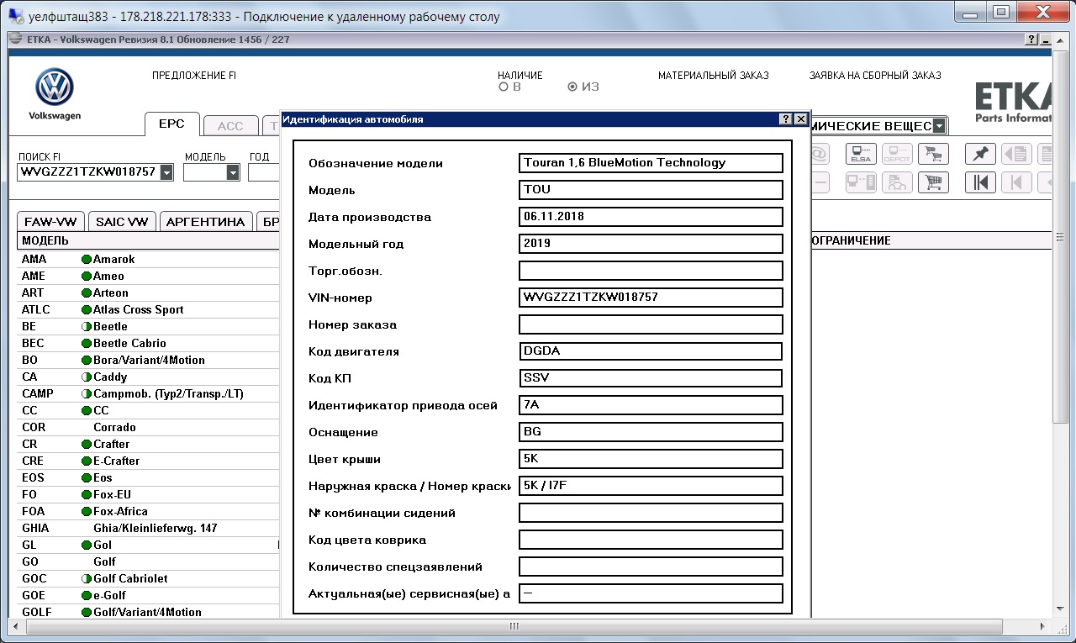The image size is (1076, 643).
Task: Select the Fox-Africa model row
Action: tap(149, 512)
